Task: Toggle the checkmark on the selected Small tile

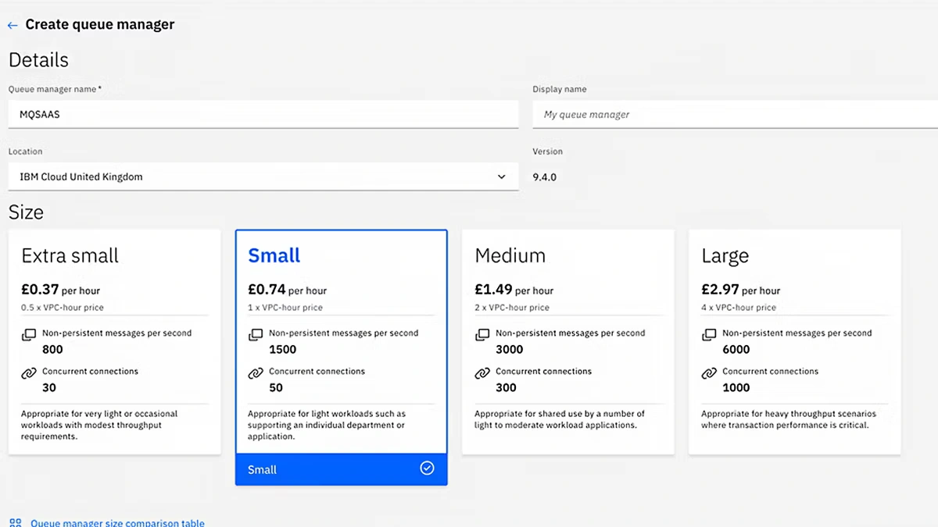Action: 427,468
